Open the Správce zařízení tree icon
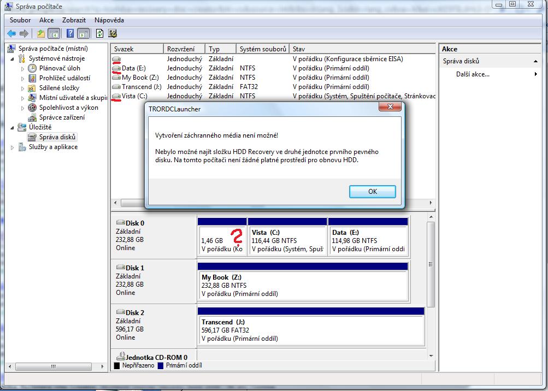This screenshot has width=548, height=391. tap(33, 117)
